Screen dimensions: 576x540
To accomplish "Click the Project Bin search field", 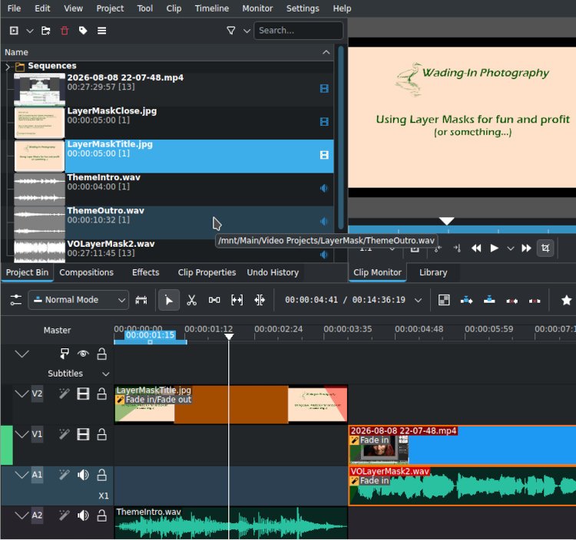I will click(298, 31).
